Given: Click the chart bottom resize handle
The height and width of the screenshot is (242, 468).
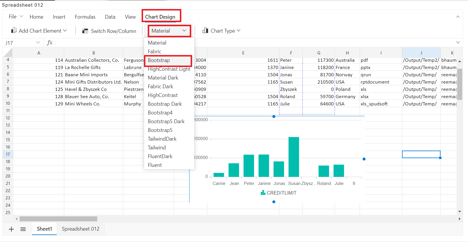Looking at the screenshot, I should [274, 202].
